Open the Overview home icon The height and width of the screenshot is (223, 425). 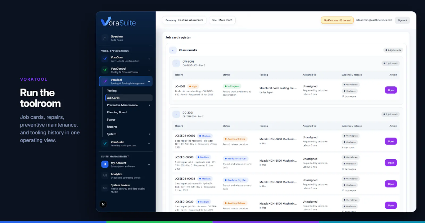105,38
